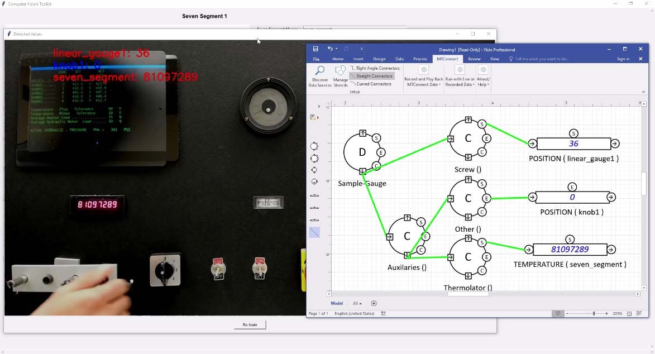The image size is (655, 354).
Task: Click the zoom out minus button
Action: pos(567,313)
